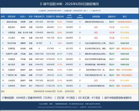Image resolution: width=139 pixels, height=111 pixels.
Task: Click the 序号 column header
Action: coord(3,17)
